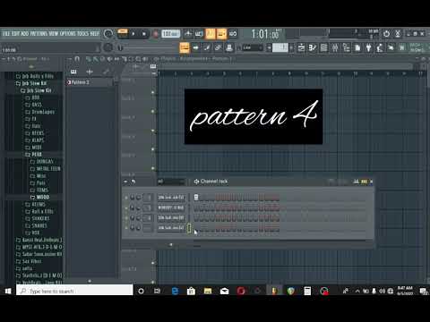Viewport: 430px width, 322px height.
Task: Toggle note/clip grouping chain icon
Action: click(x=218, y=47)
